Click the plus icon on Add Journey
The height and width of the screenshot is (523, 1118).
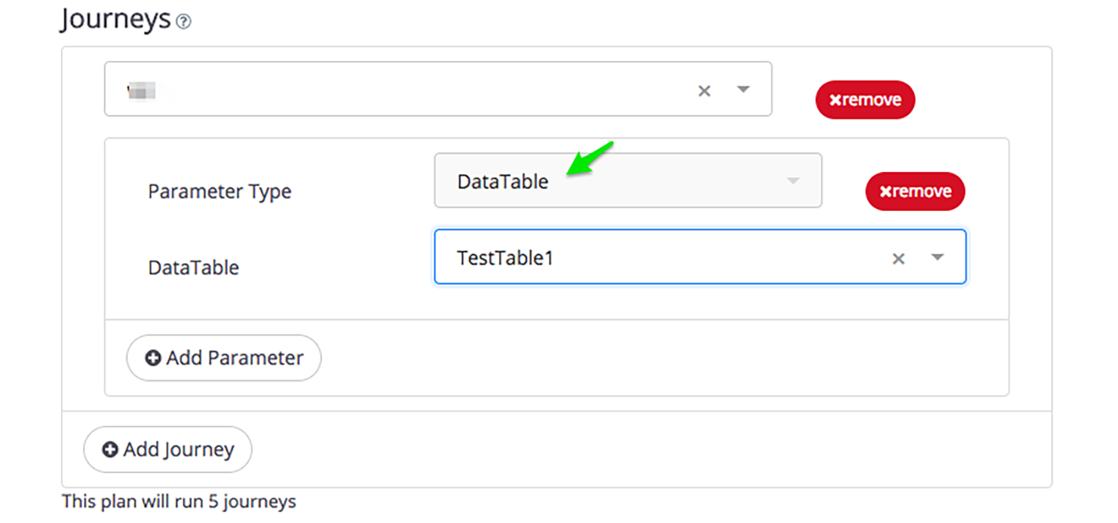pos(110,449)
